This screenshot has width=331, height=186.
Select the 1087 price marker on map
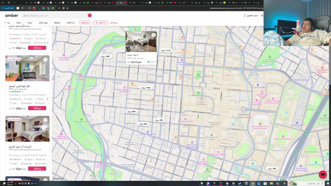point(106,56)
